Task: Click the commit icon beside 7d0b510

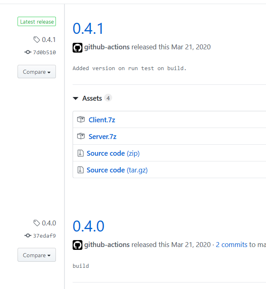Action: pyautogui.click(x=28, y=52)
